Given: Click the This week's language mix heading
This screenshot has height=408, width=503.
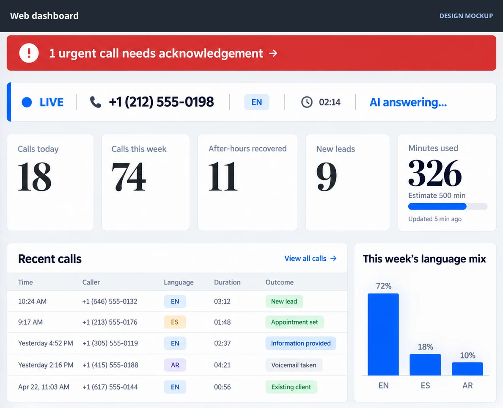Looking at the screenshot, I should click(x=424, y=259).
